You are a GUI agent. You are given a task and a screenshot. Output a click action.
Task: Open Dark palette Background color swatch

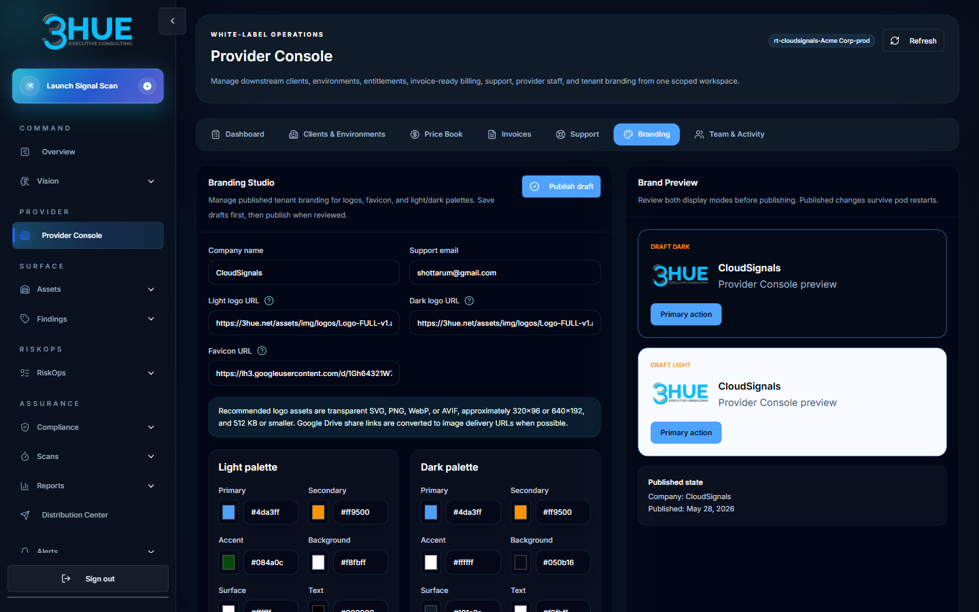point(521,562)
